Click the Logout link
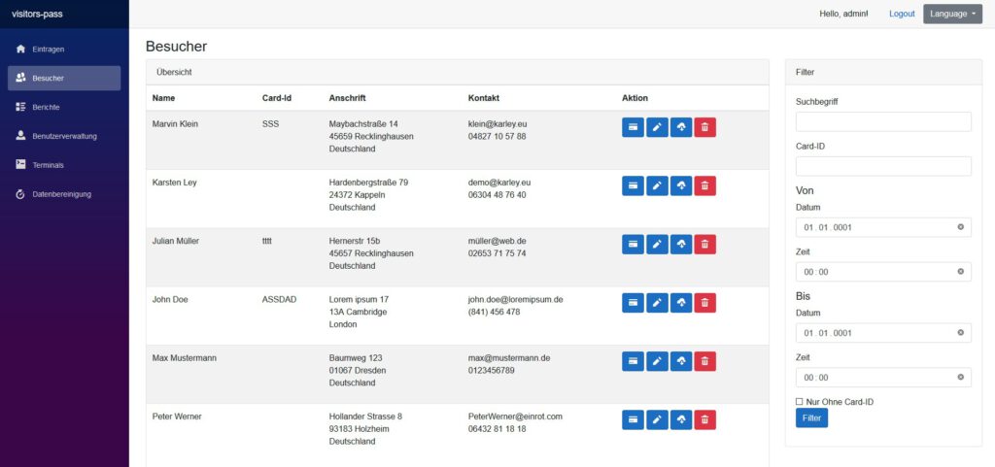 click(x=902, y=14)
